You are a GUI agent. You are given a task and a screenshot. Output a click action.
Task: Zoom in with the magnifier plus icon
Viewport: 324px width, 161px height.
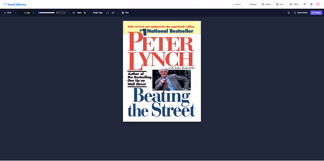[x=85, y=13]
